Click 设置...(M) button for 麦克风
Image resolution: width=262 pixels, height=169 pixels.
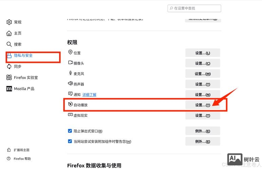[203, 74]
